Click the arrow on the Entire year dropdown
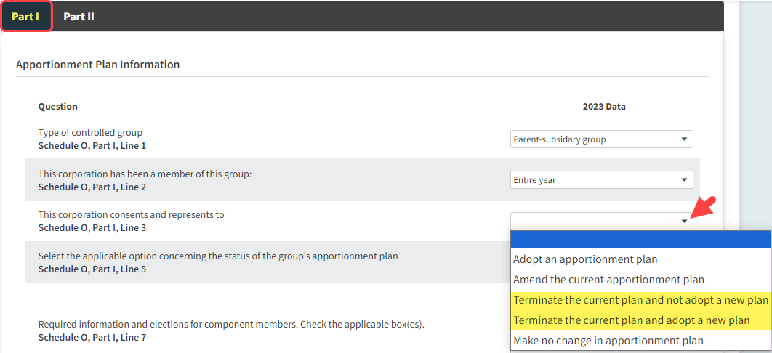772x353 pixels. tap(684, 180)
